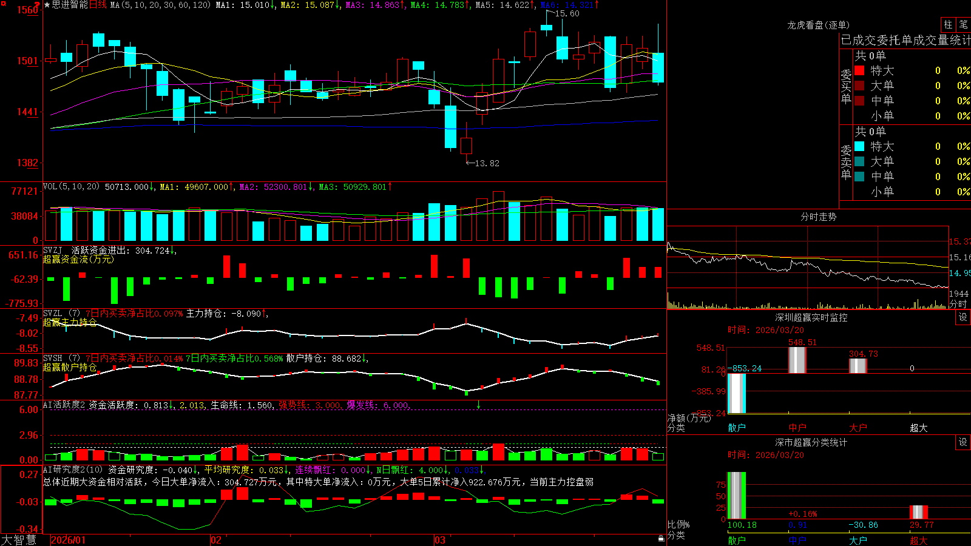This screenshot has width=971, height=546.
Task: Click the 超赢散户持仓 yellow label
Action: click(x=70, y=367)
